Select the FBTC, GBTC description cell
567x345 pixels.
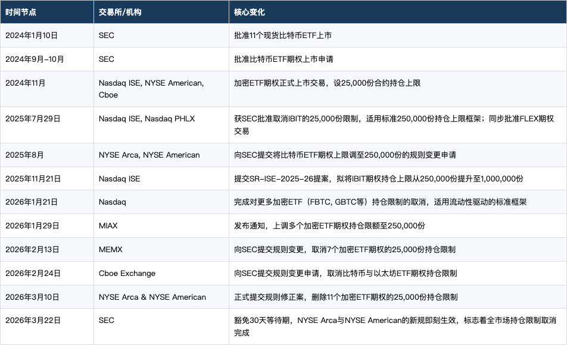pyautogui.click(x=380, y=202)
